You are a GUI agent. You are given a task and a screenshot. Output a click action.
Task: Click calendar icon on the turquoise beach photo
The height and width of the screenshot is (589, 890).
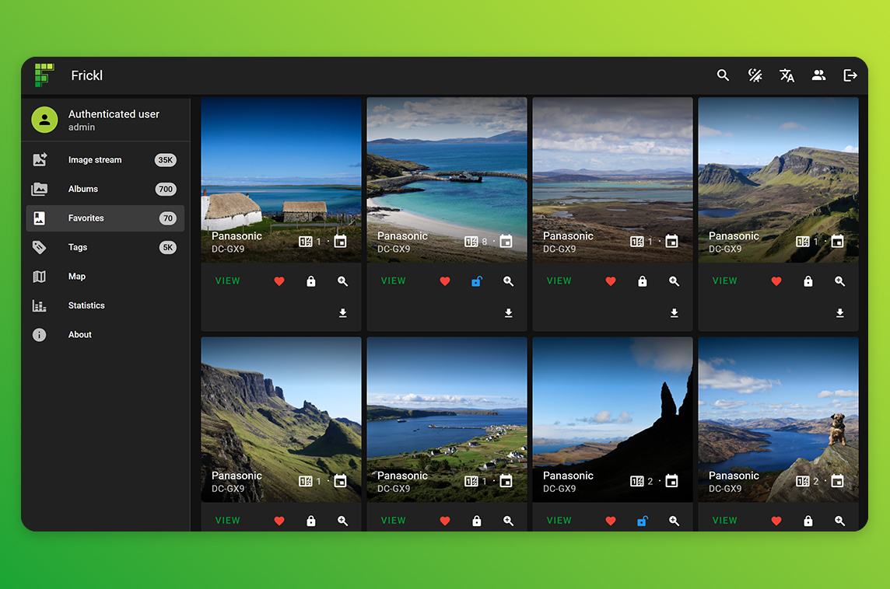pyautogui.click(x=506, y=242)
